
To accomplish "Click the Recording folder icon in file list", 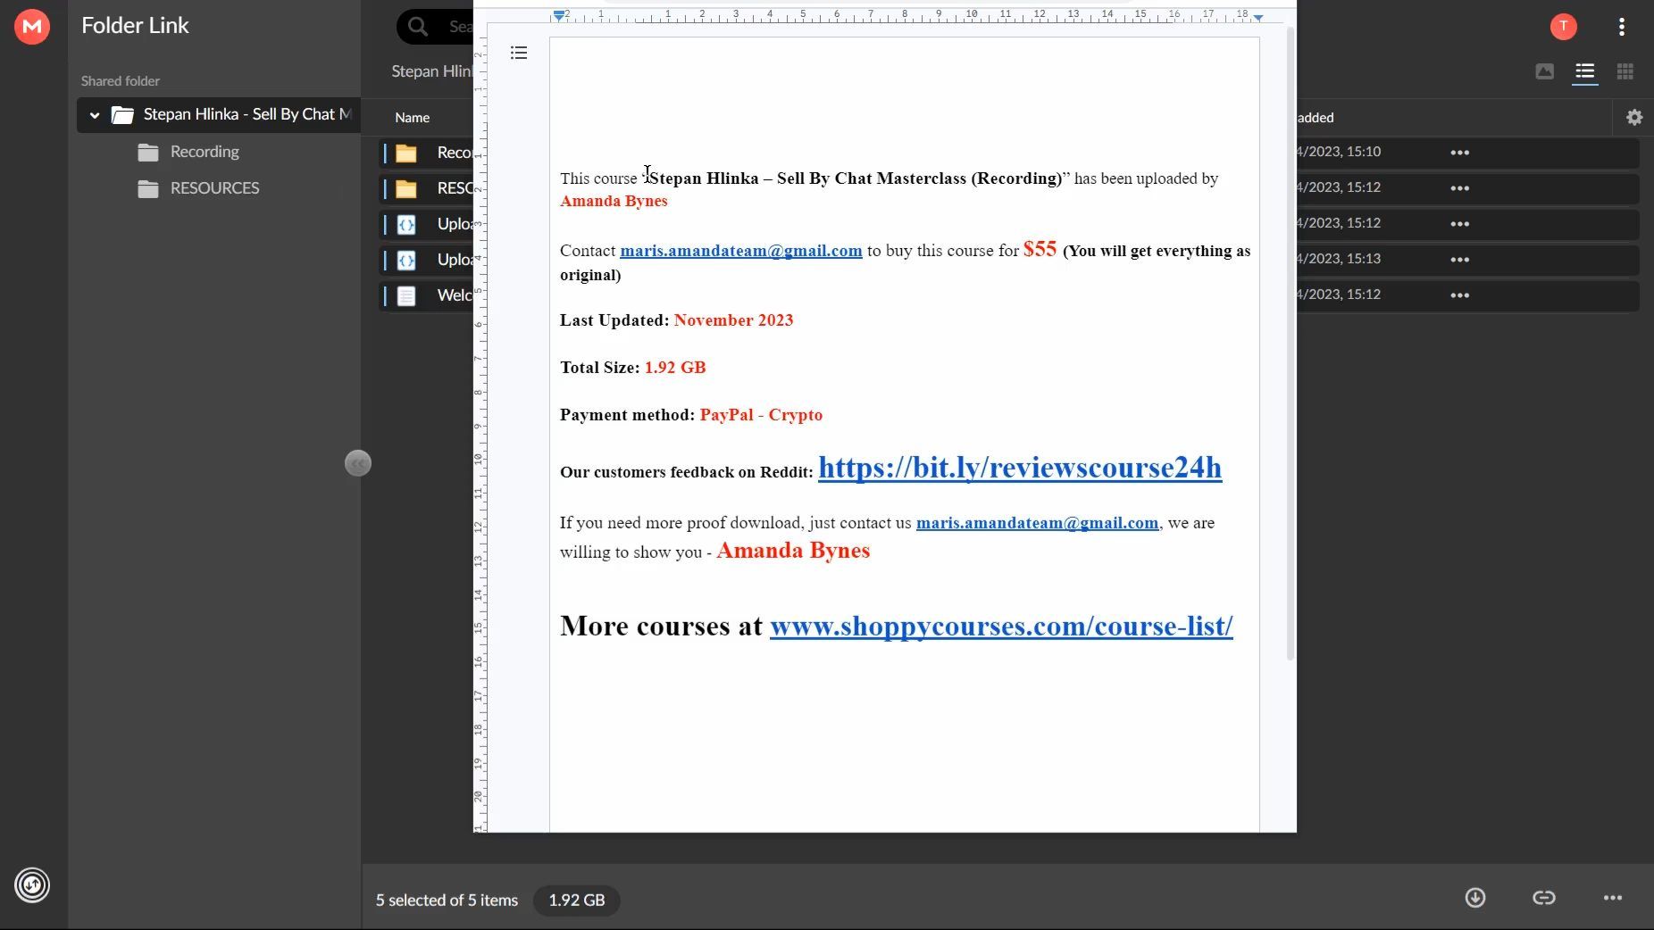I will click(x=406, y=154).
